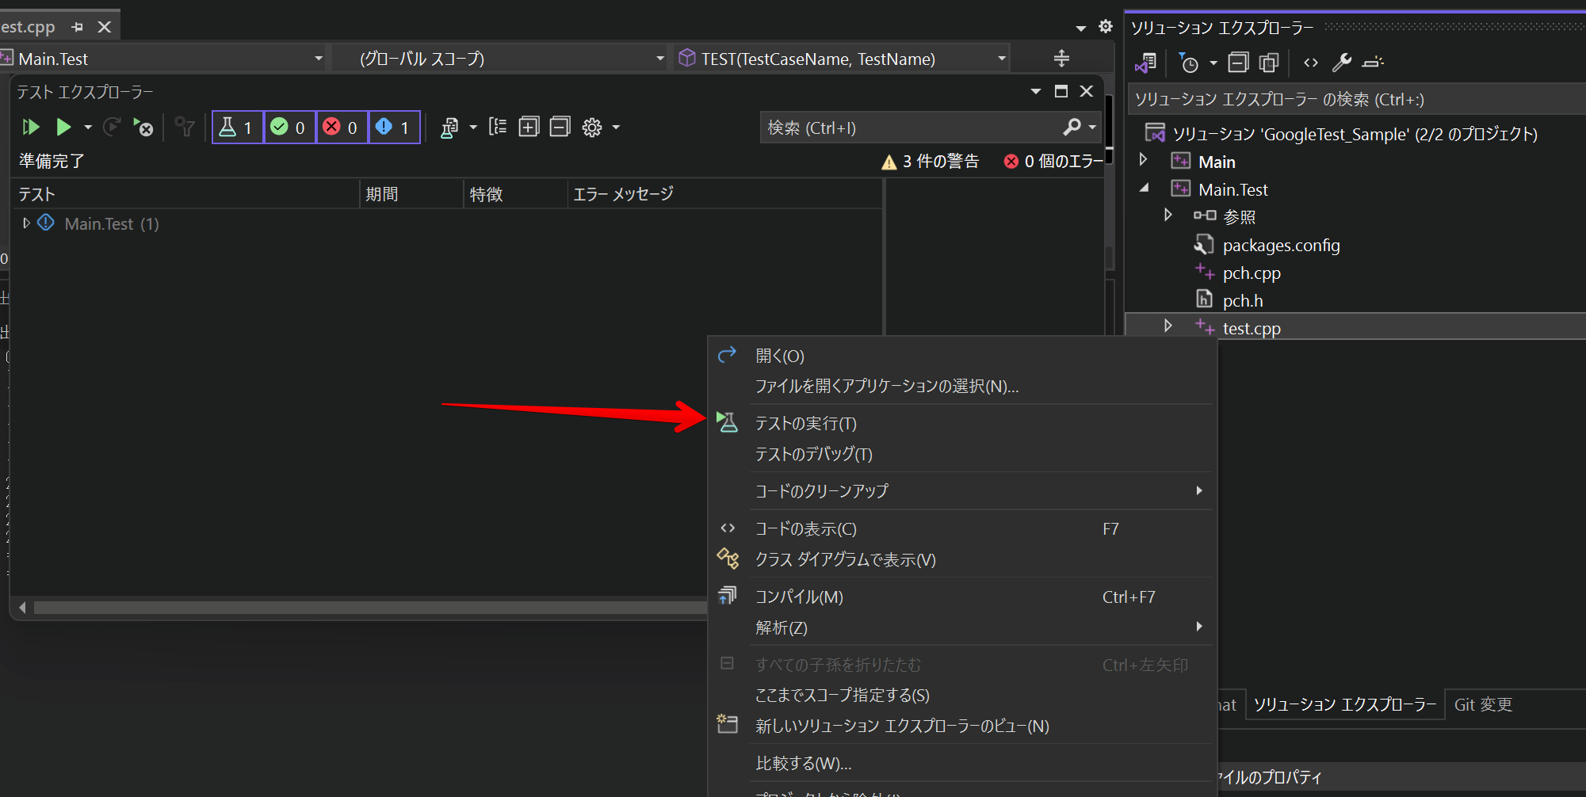Click the Solution Explorer wrench properties icon
The width and height of the screenshot is (1586, 797).
[1342, 62]
